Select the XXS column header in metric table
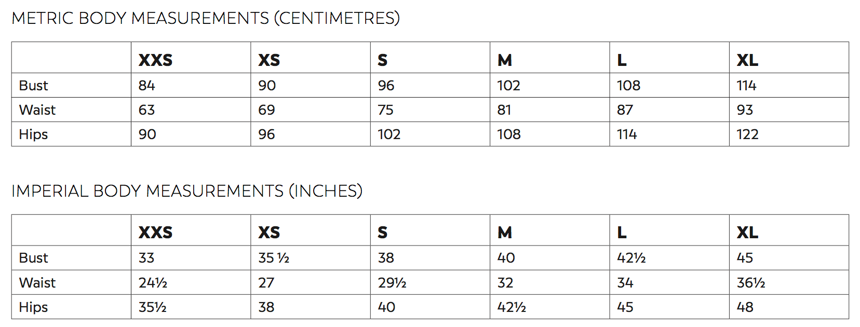 (156, 60)
